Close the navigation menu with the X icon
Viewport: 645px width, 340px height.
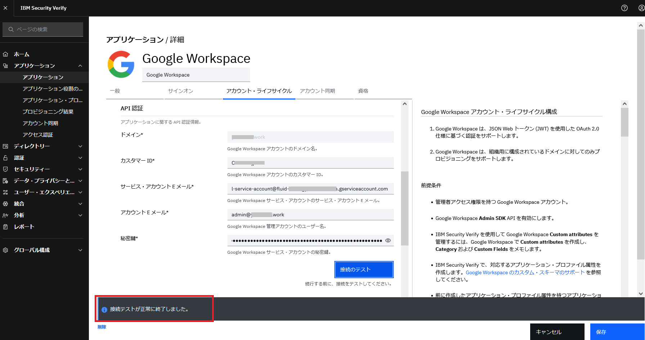click(5, 8)
